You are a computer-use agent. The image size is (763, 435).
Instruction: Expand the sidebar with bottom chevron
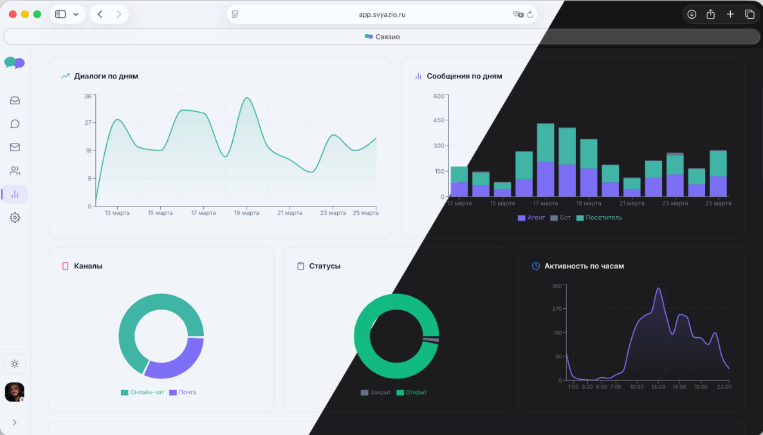(x=15, y=422)
